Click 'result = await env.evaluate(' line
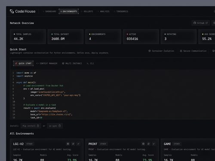The image size is (215, 161). 40,108
